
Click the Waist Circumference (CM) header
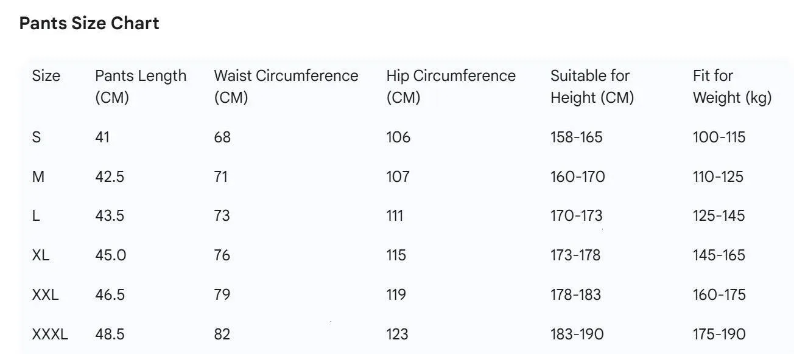(286, 86)
